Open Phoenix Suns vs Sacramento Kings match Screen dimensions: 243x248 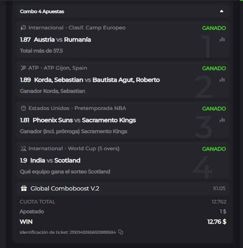point(84,120)
